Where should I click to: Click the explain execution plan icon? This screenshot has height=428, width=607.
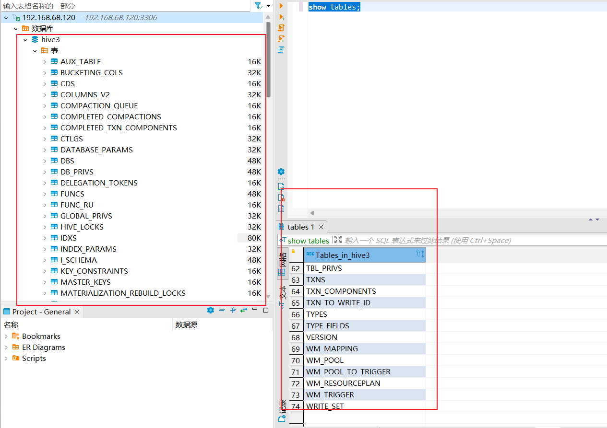tap(281, 50)
